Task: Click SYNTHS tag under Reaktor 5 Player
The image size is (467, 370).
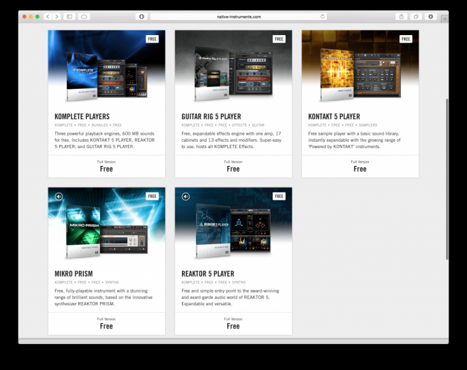Action: pos(239,282)
